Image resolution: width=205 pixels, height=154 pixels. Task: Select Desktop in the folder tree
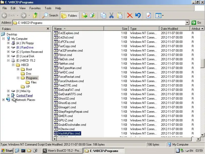pos(12,34)
